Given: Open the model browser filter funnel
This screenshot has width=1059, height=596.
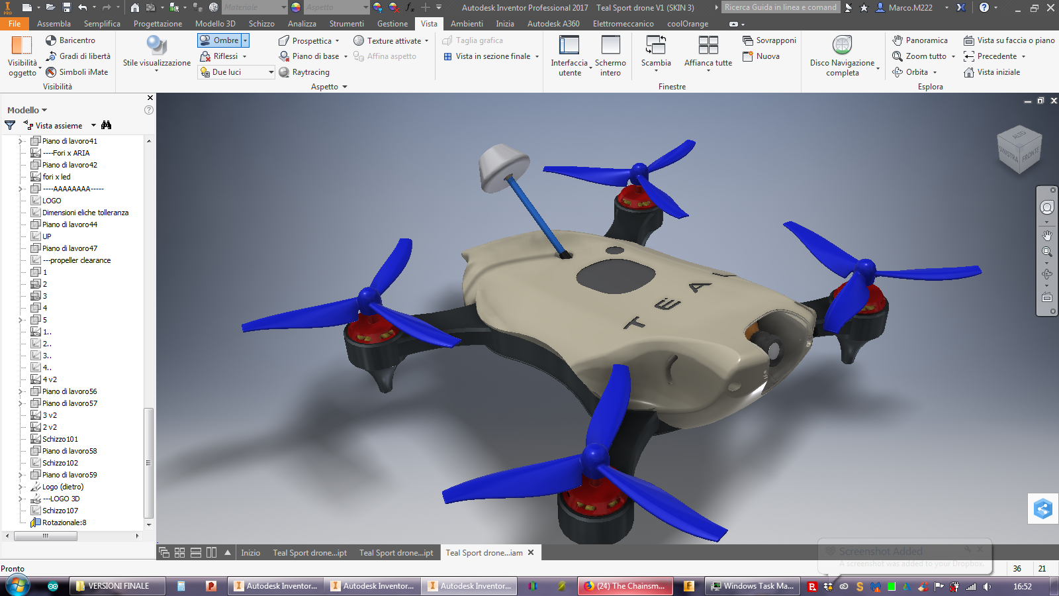Looking at the screenshot, I should pyautogui.click(x=10, y=125).
